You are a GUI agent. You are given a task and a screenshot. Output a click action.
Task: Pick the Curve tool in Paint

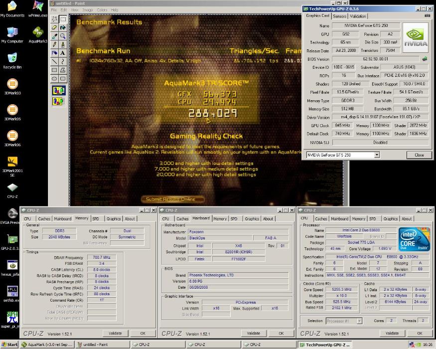tap(63, 61)
